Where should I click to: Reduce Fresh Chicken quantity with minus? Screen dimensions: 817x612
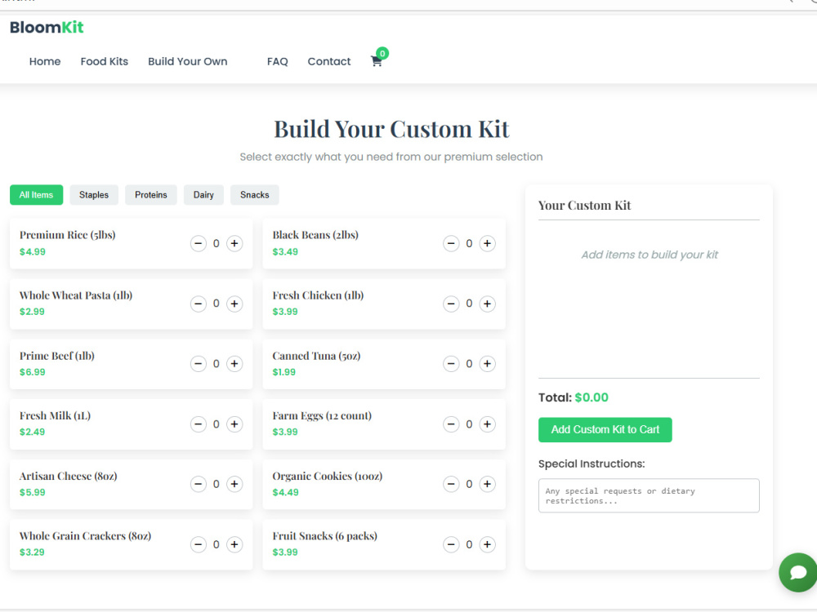tap(451, 304)
